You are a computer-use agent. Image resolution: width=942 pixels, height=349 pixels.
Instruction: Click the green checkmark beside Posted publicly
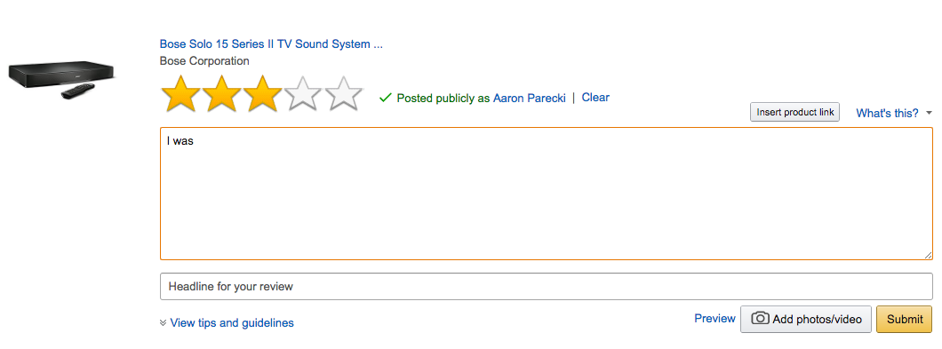(x=386, y=98)
